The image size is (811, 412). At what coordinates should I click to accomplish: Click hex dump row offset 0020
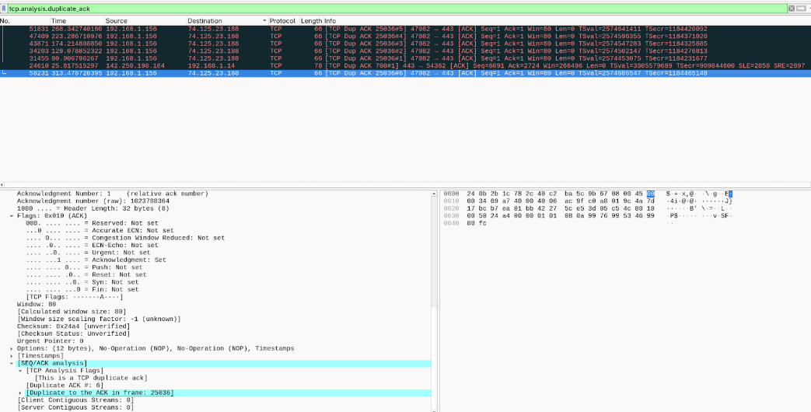coord(451,208)
